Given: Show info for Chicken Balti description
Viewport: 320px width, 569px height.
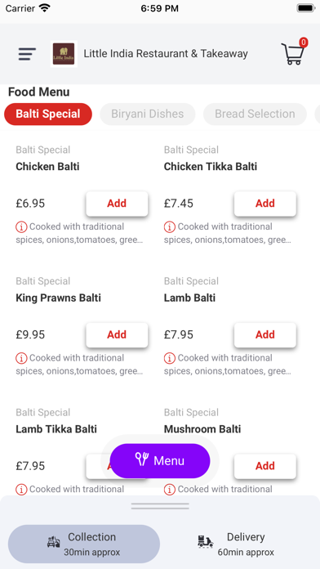Looking at the screenshot, I should pyautogui.click(x=21, y=227).
